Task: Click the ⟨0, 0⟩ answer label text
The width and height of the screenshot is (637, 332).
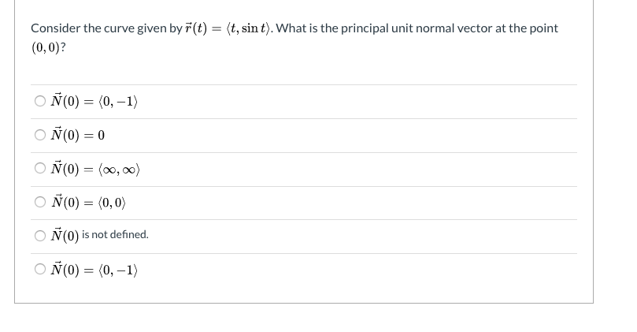Action: [x=88, y=202]
